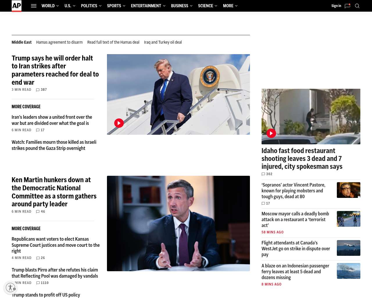Open the 17 comments on Iran's leaders story
This screenshot has width=372, height=298.
tap(40, 130)
